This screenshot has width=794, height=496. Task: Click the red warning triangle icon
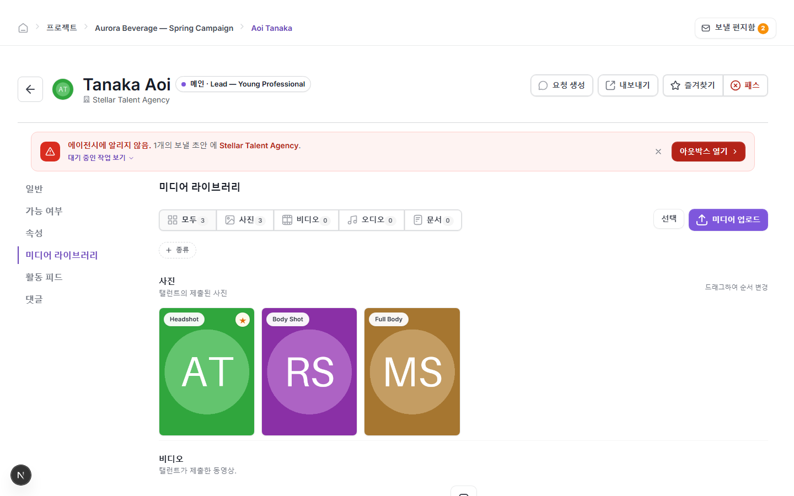tap(50, 152)
